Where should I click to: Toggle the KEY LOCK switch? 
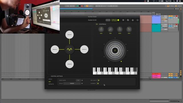pos(98,80)
